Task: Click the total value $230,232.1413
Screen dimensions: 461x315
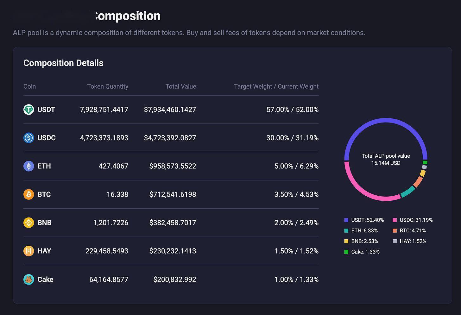Action: (x=173, y=251)
